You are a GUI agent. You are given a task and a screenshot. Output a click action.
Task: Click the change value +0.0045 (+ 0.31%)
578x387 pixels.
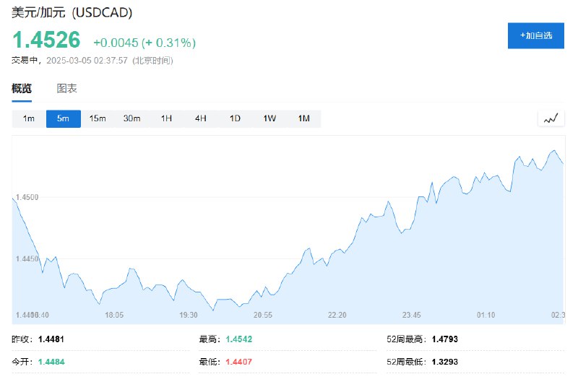[144, 43]
